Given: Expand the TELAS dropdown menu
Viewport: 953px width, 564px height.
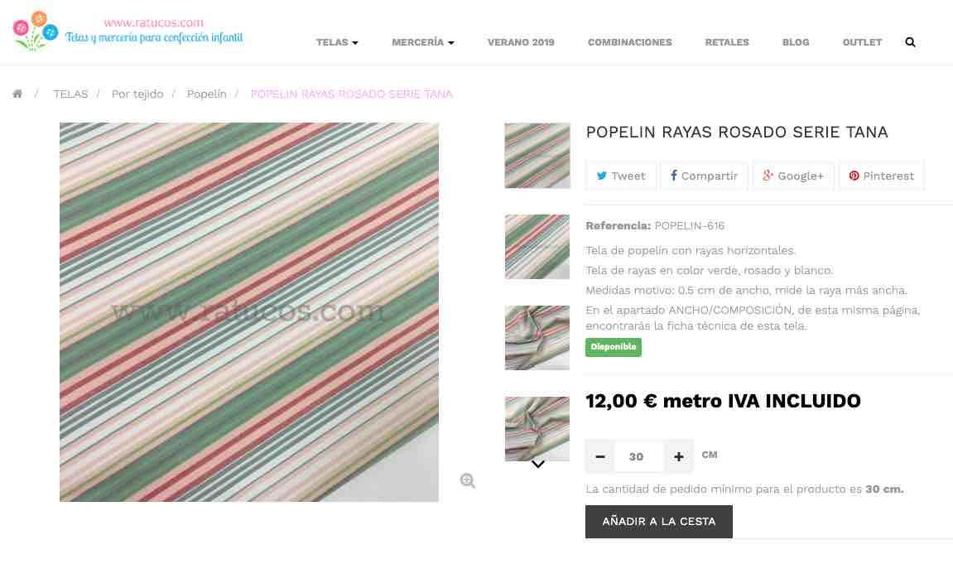Looking at the screenshot, I should pyautogui.click(x=337, y=42).
